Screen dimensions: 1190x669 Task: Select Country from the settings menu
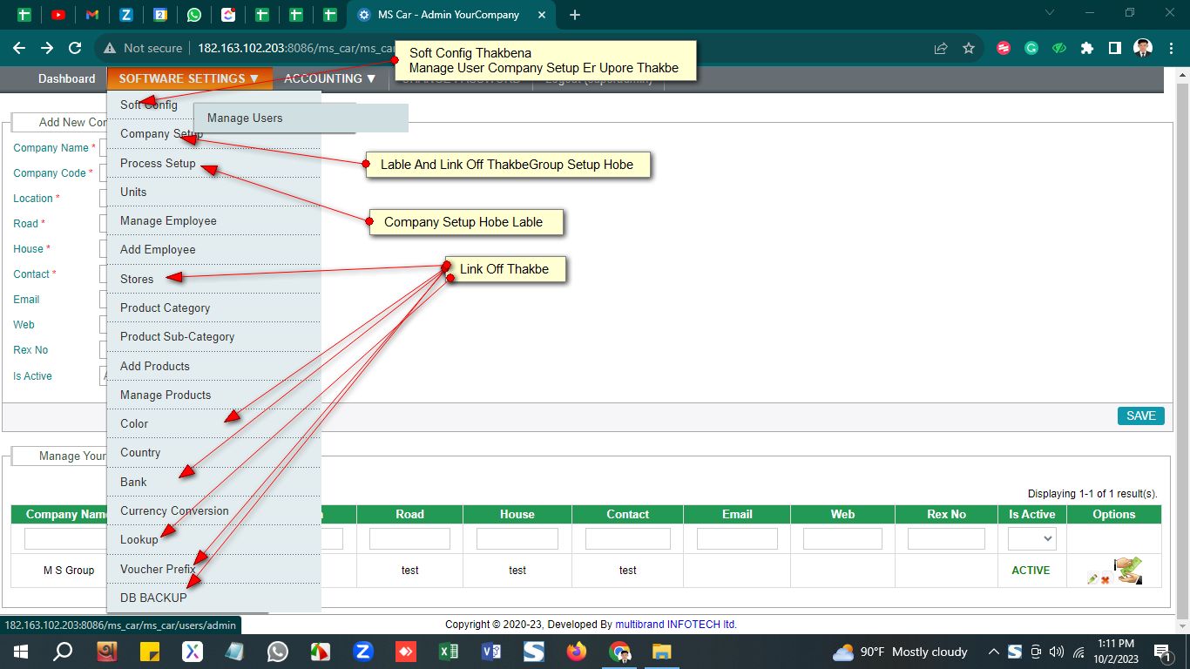(x=214, y=453)
